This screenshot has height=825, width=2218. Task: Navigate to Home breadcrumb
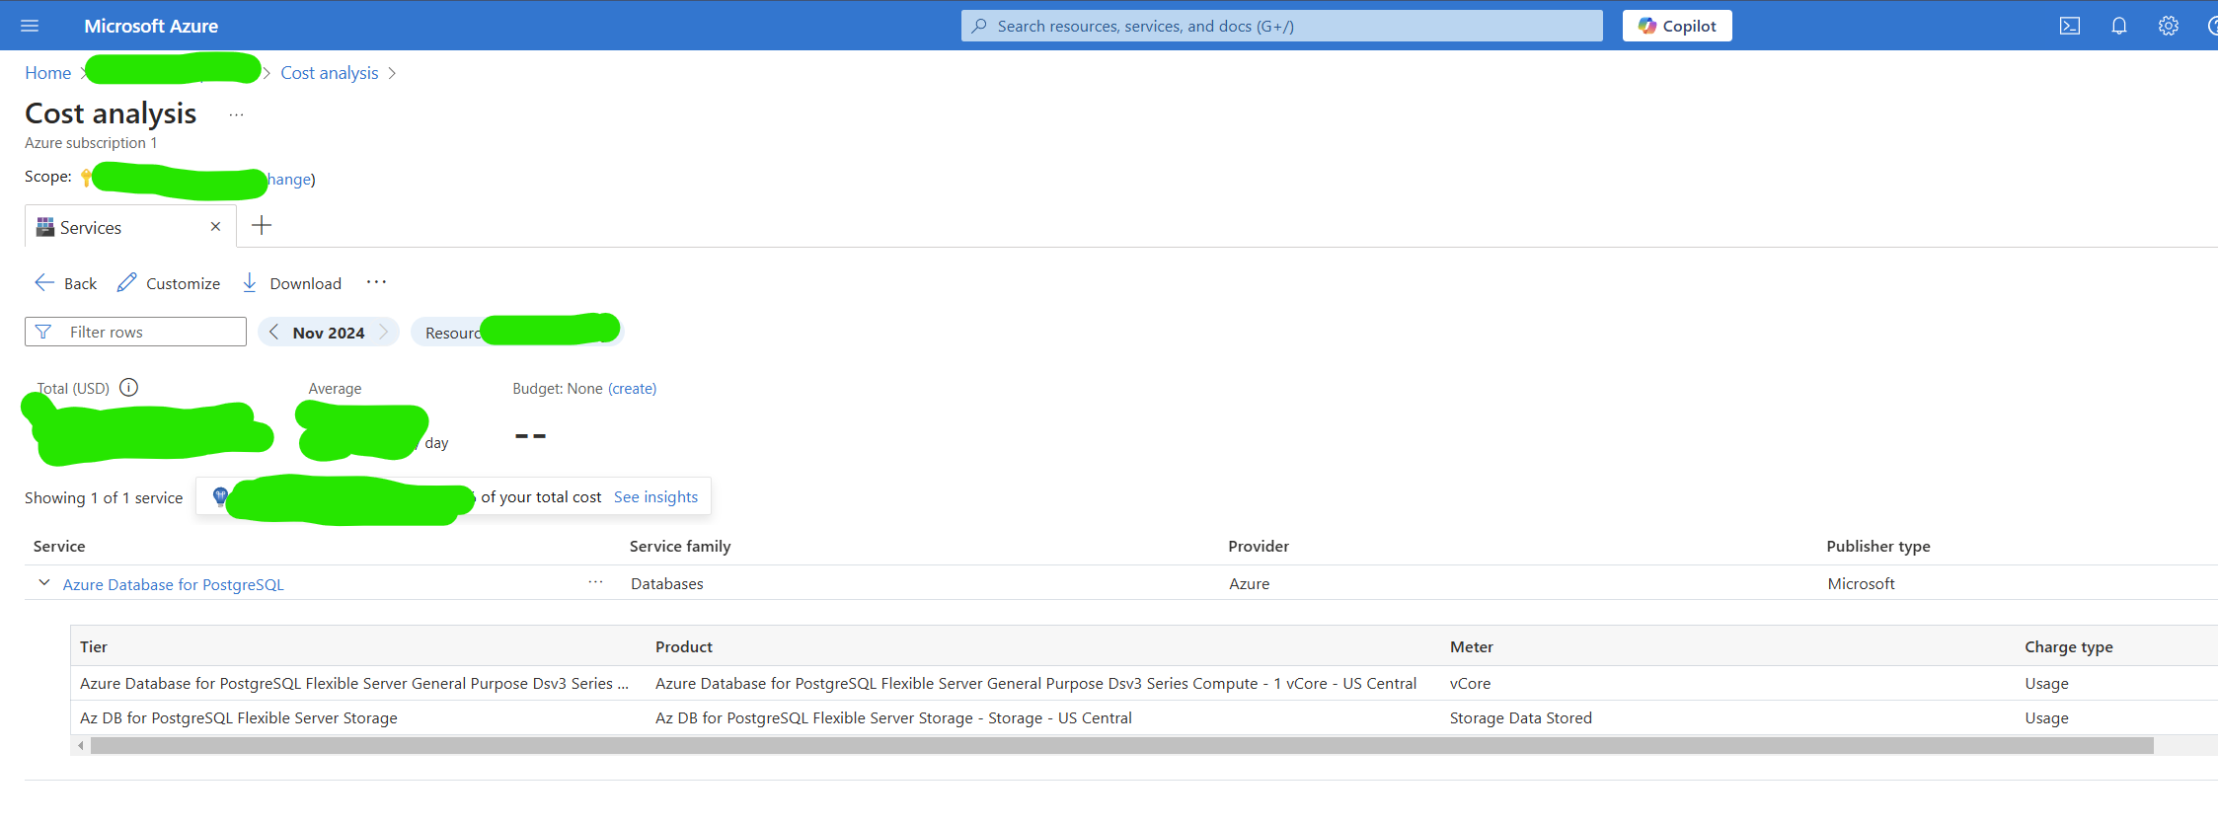pos(47,73)
